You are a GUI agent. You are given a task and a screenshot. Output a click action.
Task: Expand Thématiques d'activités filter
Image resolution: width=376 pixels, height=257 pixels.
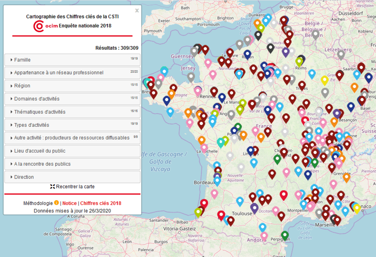click(72, 112)
